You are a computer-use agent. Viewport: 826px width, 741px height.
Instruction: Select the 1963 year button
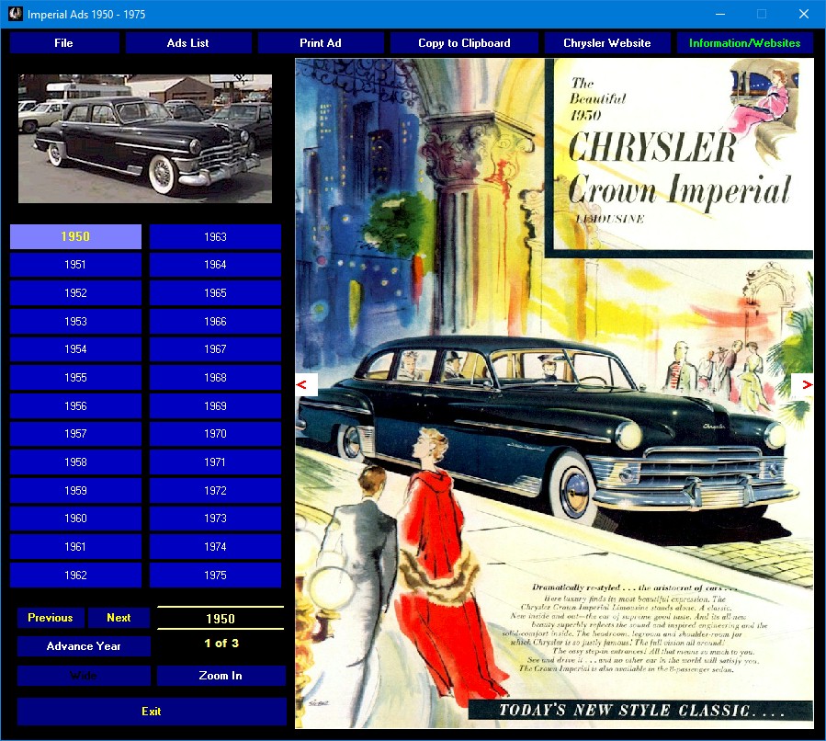pyautogui.click(x=215, y=236)
